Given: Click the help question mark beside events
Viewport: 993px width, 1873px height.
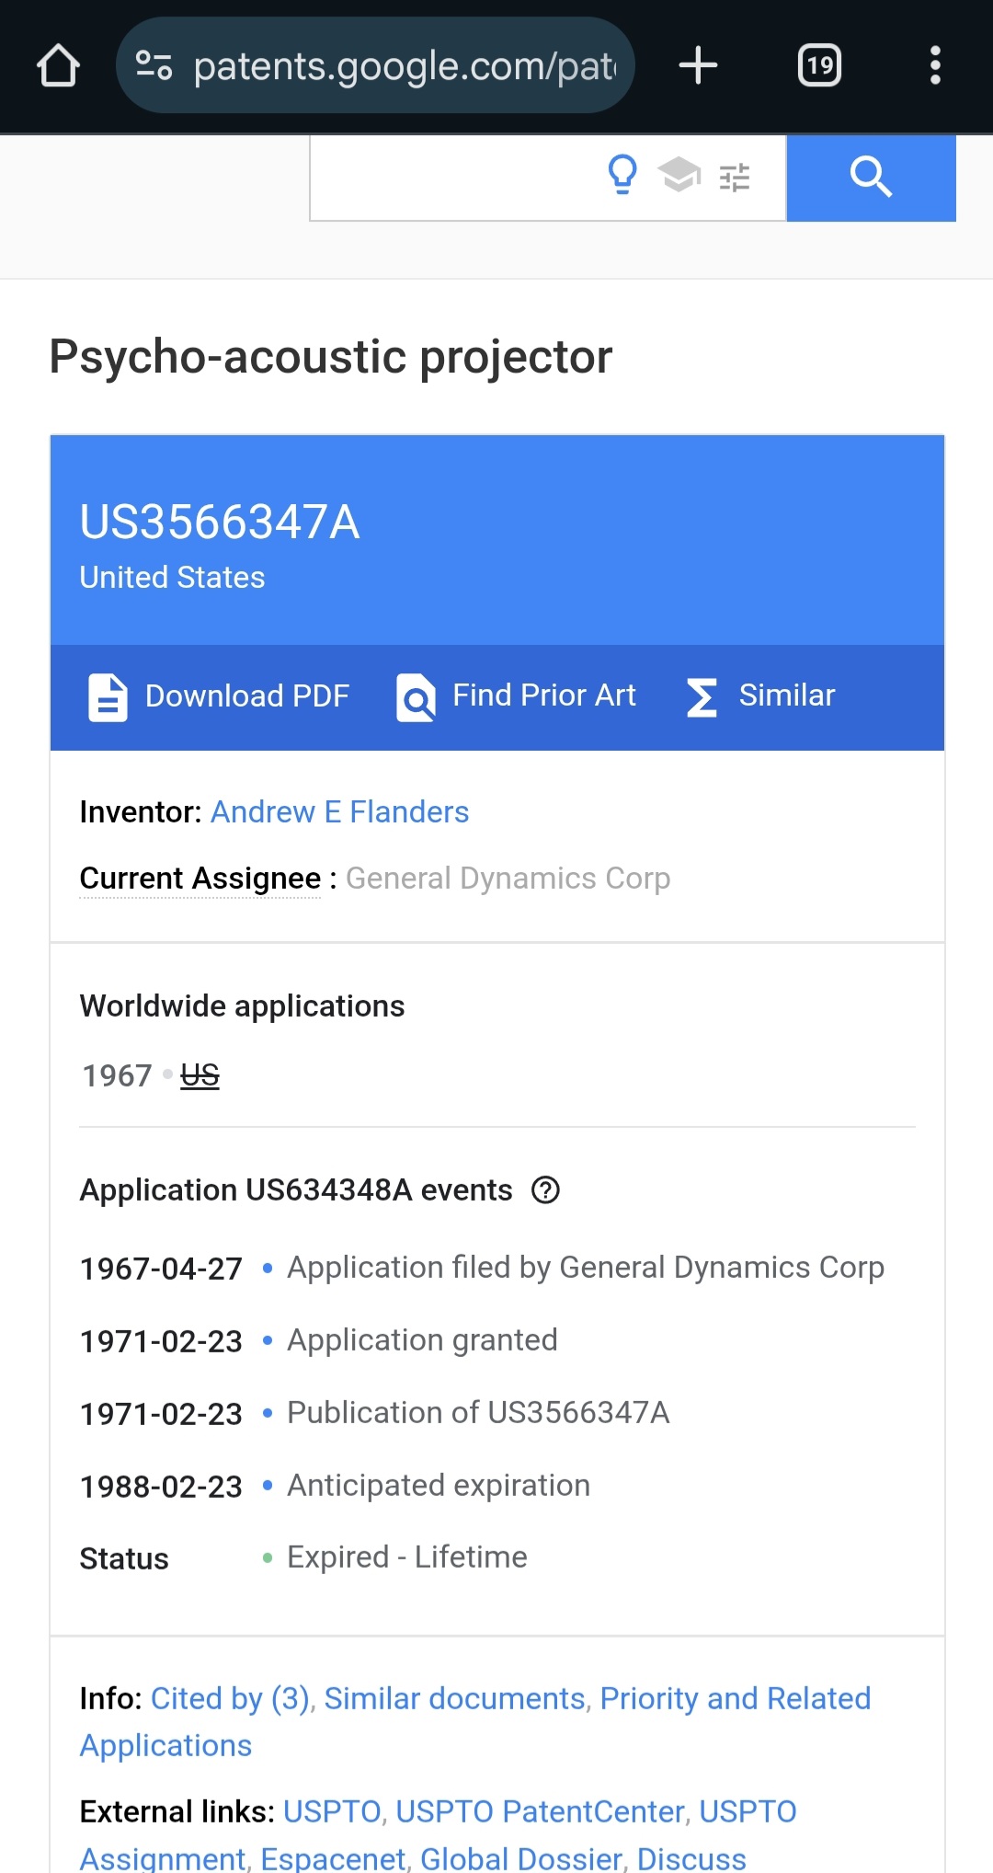Looking at the screenshot, I should pyautogui.click(x=545, y=1190).
